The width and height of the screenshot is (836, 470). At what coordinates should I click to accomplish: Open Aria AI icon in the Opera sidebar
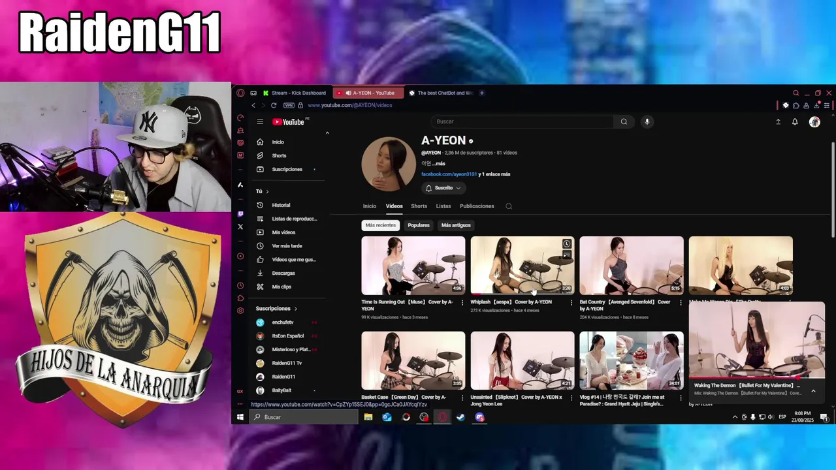point(240,185)
